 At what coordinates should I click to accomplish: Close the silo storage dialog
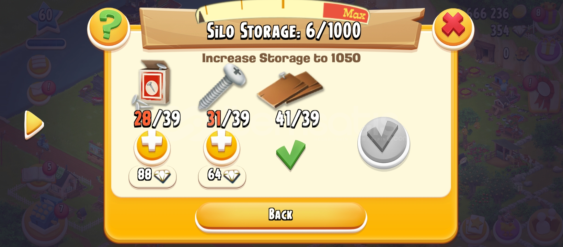tap(453, 27)
